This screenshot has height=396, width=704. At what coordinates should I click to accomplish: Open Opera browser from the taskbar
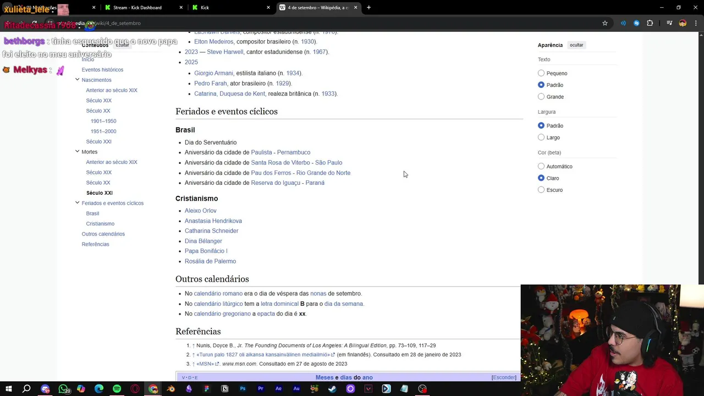(135, 389)
